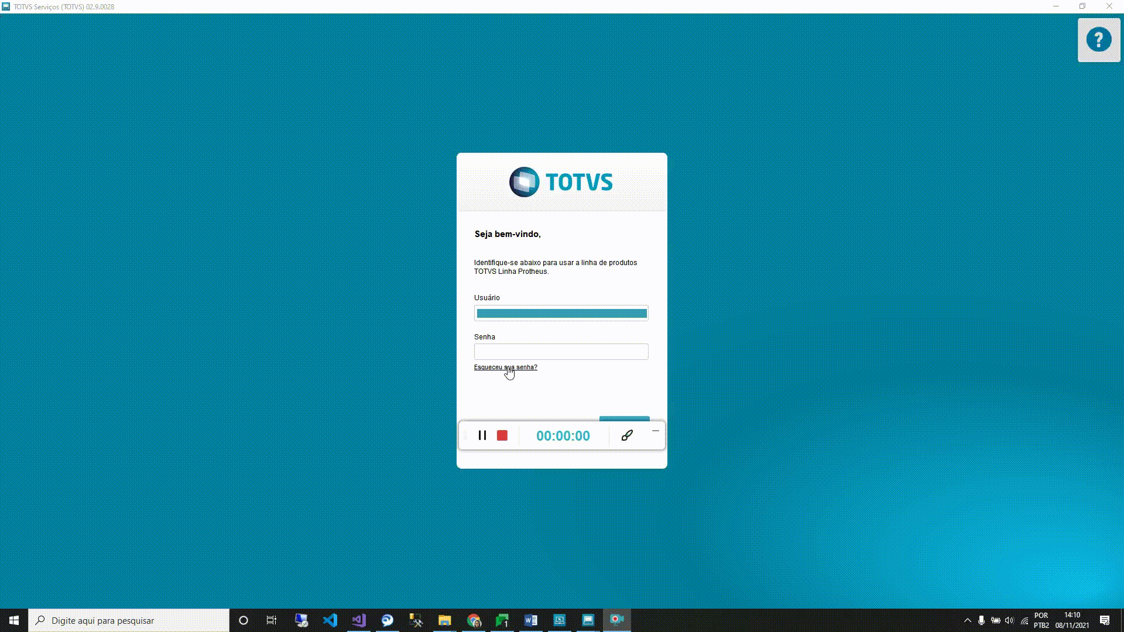
Task: Pause the screen recording
Action: pos(482,435)
